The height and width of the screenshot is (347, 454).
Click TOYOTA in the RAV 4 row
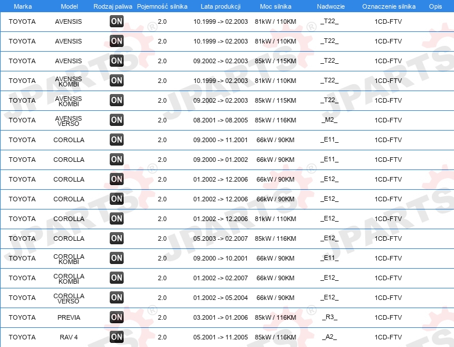pos(22,337)
